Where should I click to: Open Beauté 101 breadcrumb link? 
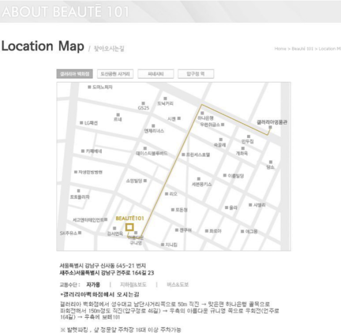pos(302,49)
